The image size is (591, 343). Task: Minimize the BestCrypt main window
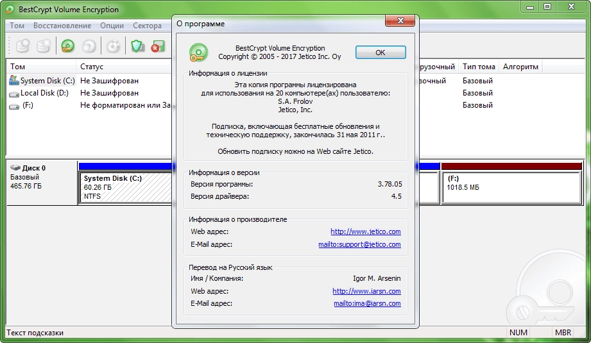[x=530, y=7]
